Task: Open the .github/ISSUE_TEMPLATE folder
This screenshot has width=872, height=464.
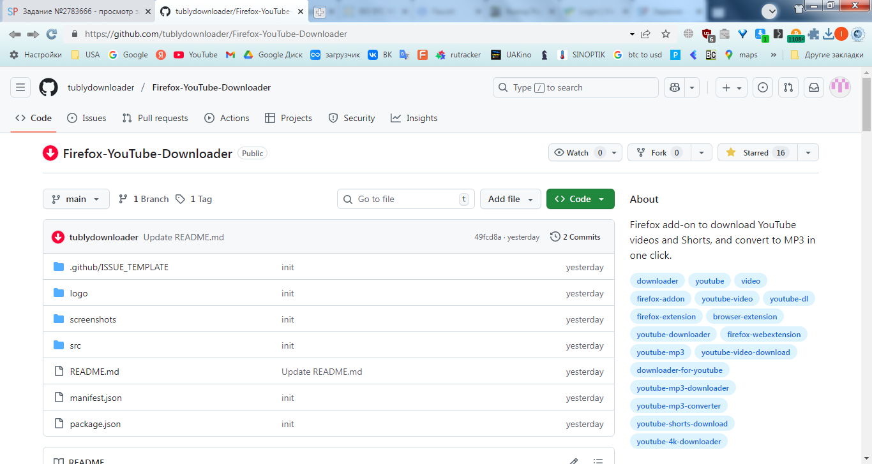Action: (x=119, y=267)
